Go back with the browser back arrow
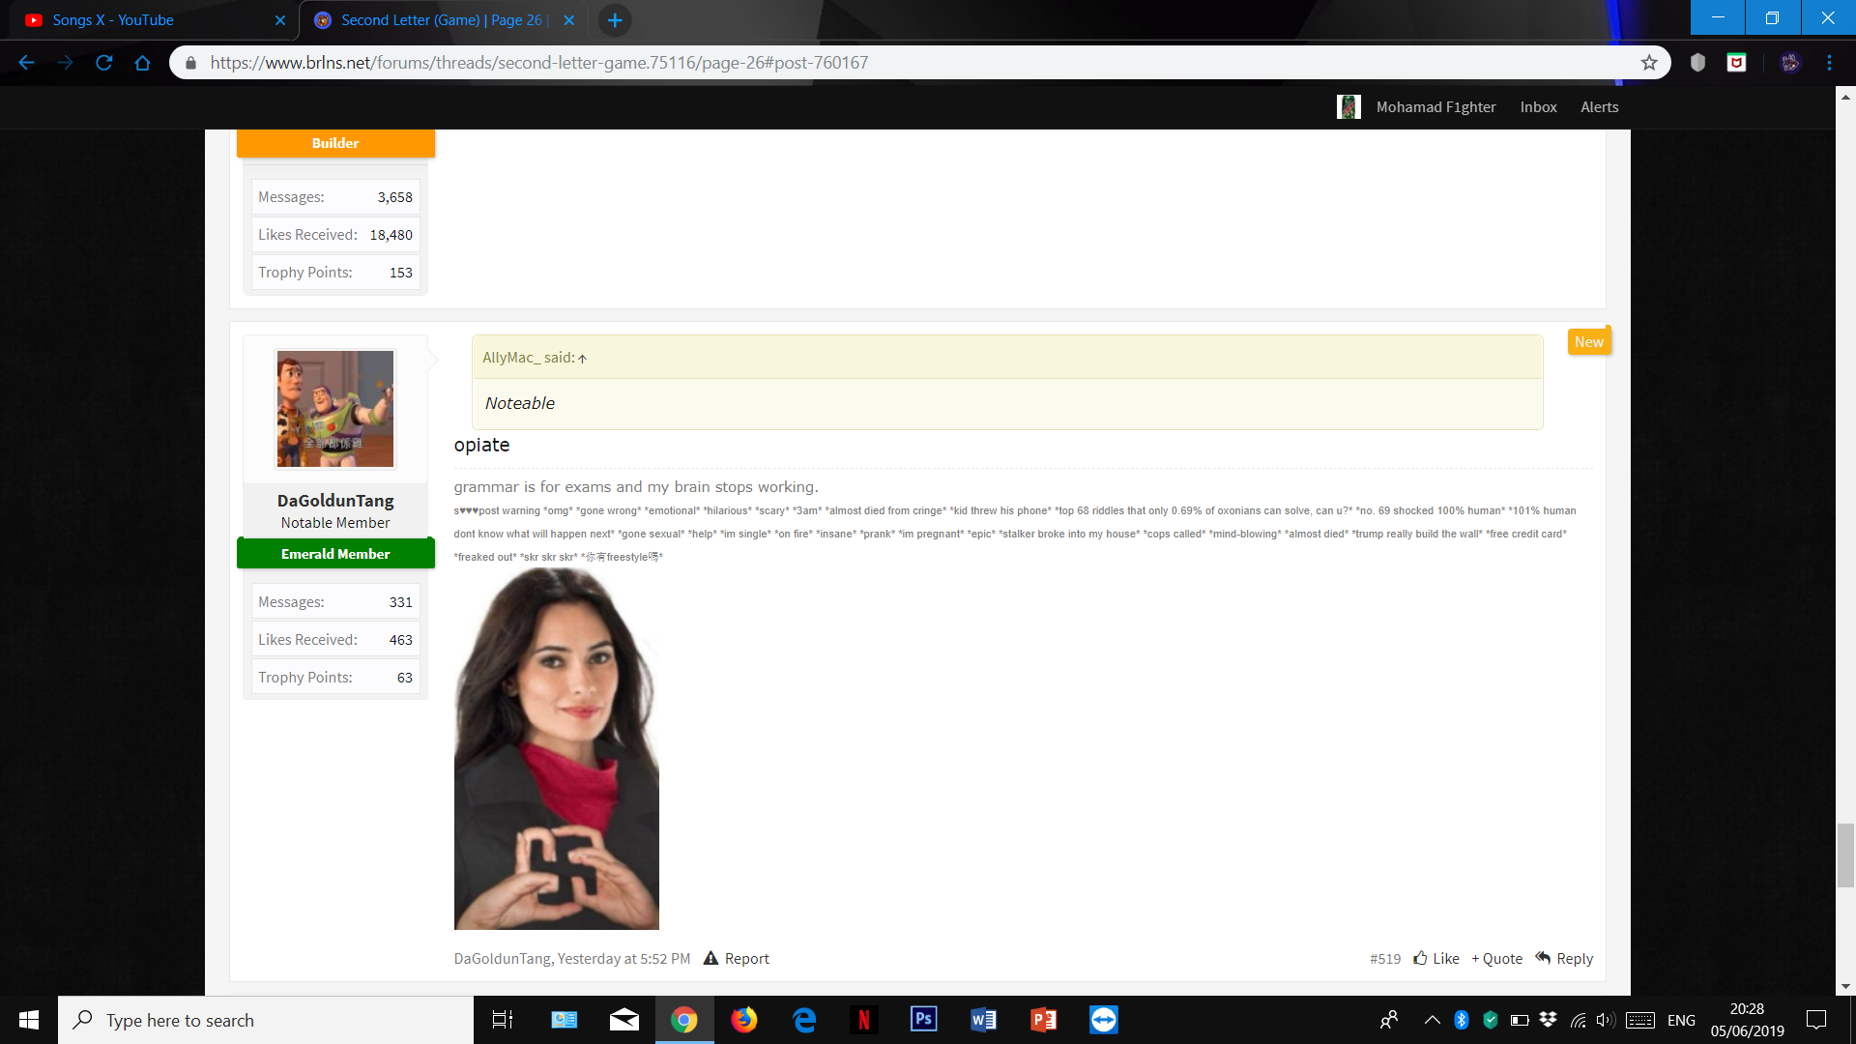The width and height of the screenshot is (1856, 1044). [26, 63]
